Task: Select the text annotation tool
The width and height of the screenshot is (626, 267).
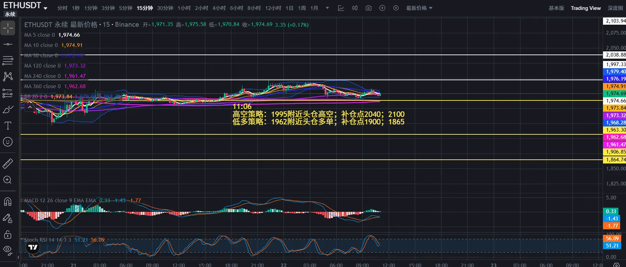Action: [8, 125]
